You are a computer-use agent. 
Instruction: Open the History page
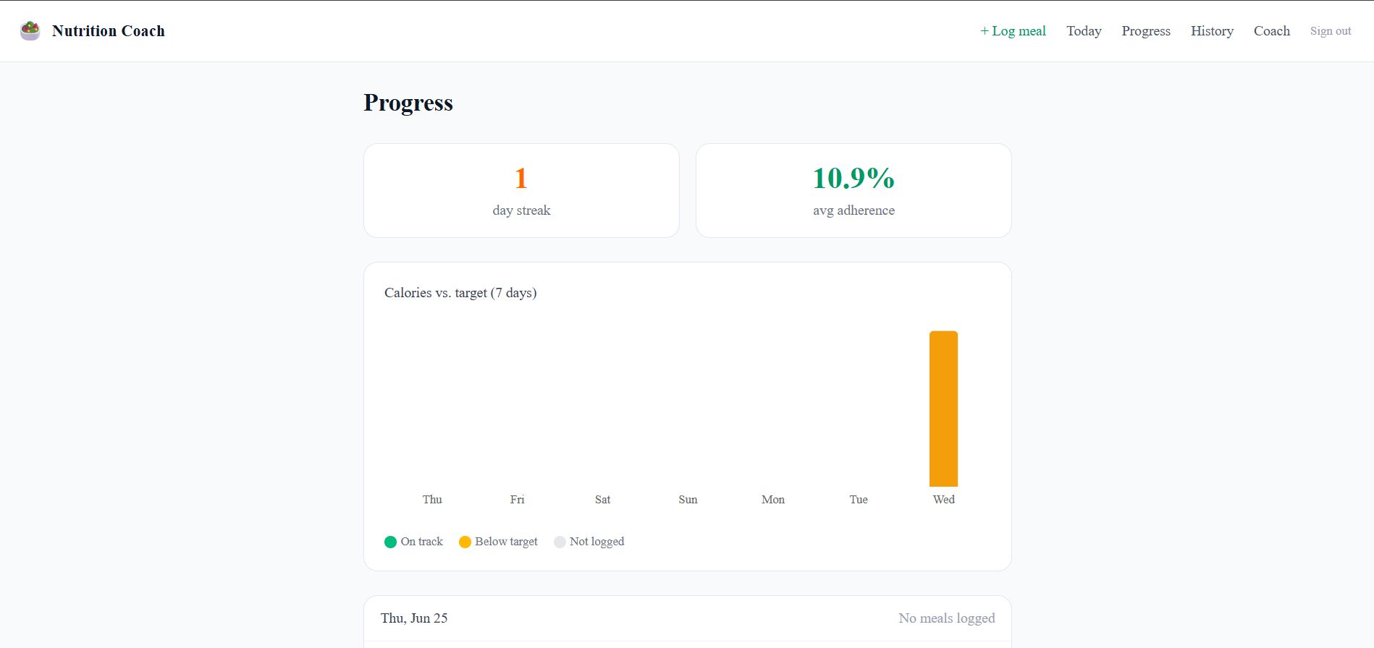tap(1212, 31)
